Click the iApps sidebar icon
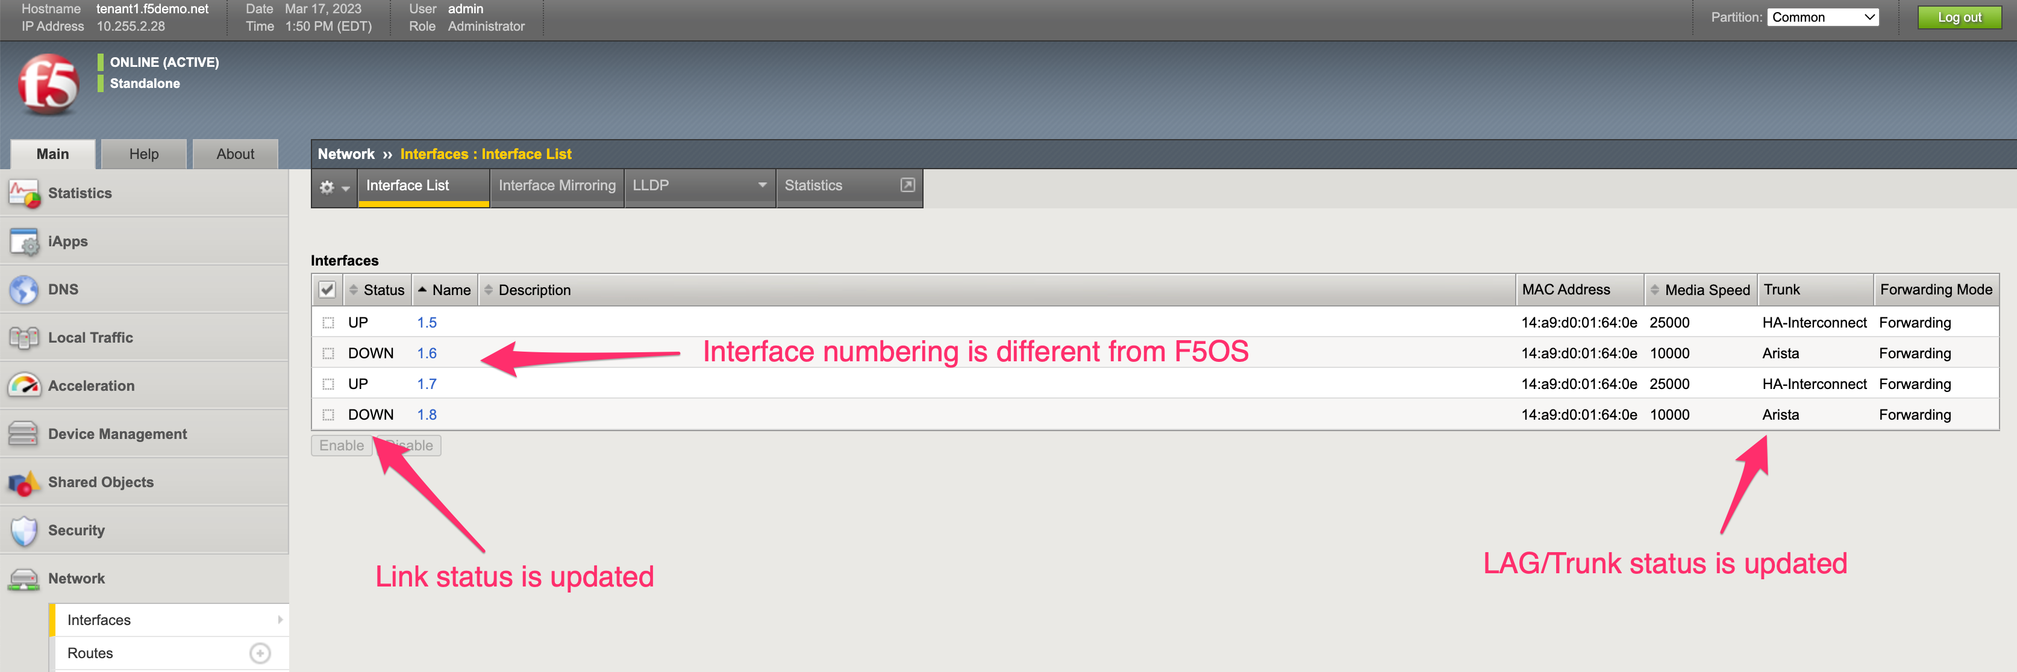2017x672 pixels. click(x=23, y=241)
